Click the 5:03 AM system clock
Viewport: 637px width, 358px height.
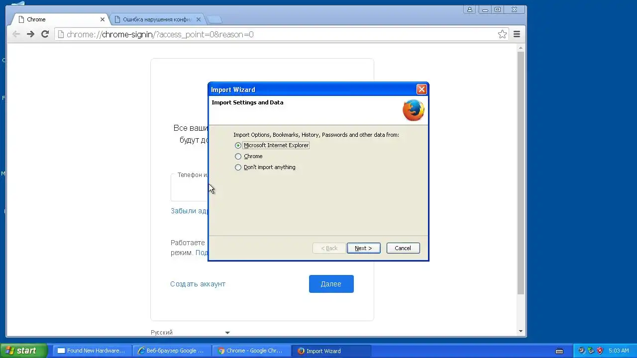coord(619,351)
